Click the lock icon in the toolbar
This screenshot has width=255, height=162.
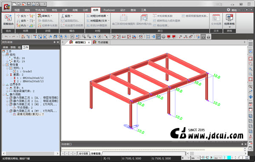(x=208, y=37)
